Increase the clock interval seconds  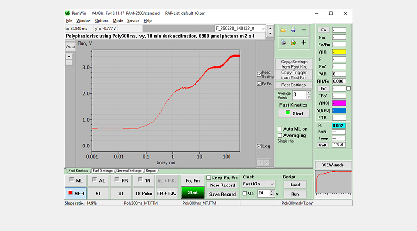[271, 192]
